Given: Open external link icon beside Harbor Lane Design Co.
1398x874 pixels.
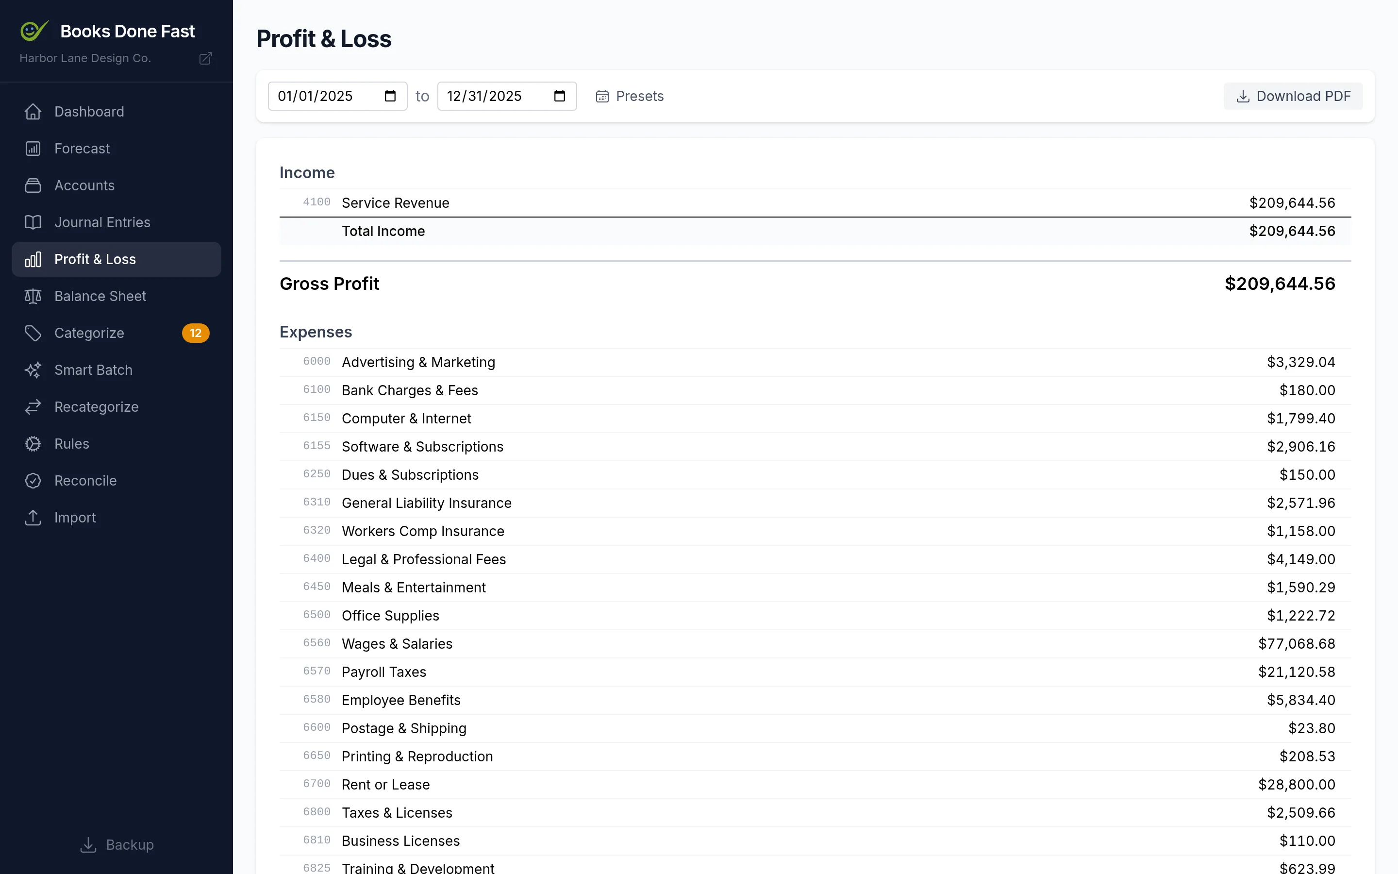Looking at the screenshot, I should [206, 58].
